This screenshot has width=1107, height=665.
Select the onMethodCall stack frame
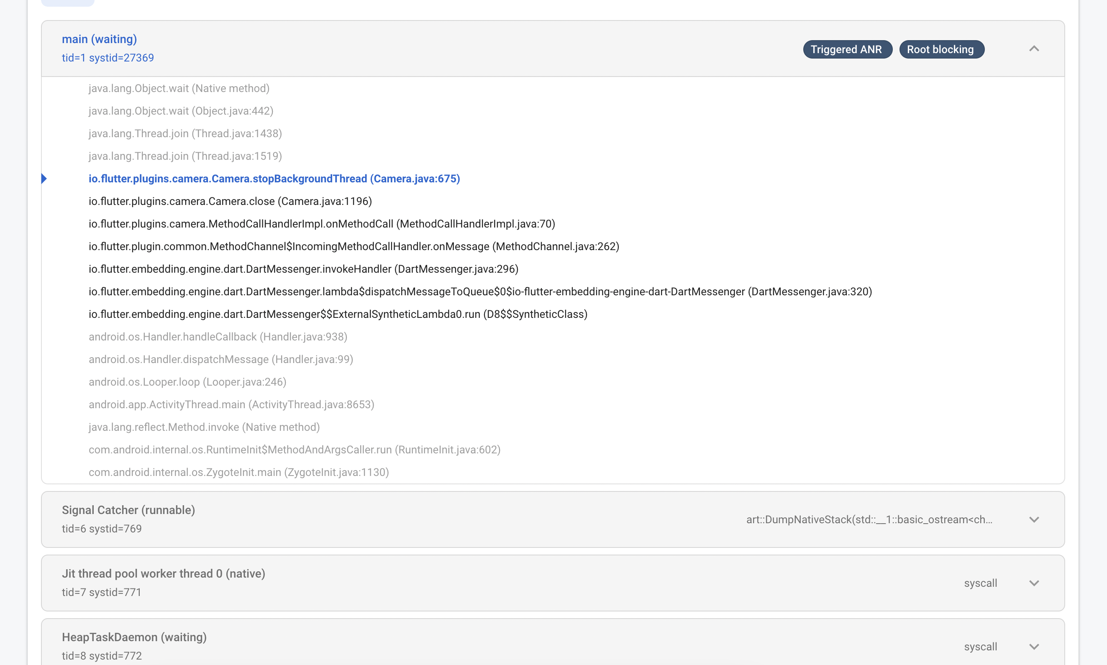pos(322,224)
